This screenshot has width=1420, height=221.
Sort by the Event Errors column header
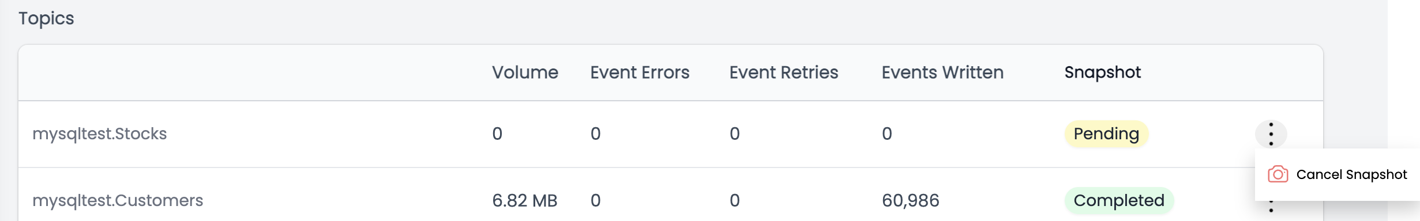tap(640, 73)
